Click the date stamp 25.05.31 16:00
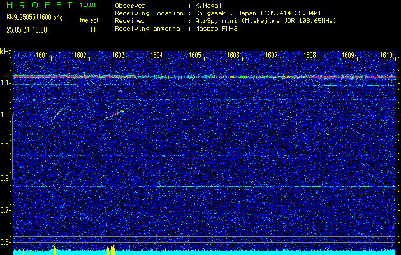The image size is (401, 255). pos(27,30)
